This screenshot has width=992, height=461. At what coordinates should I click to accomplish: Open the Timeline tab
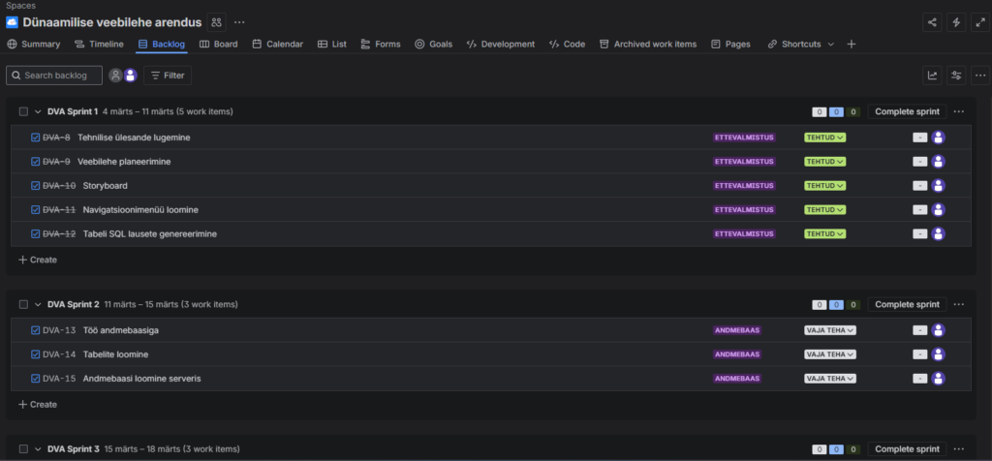[99, 44]
